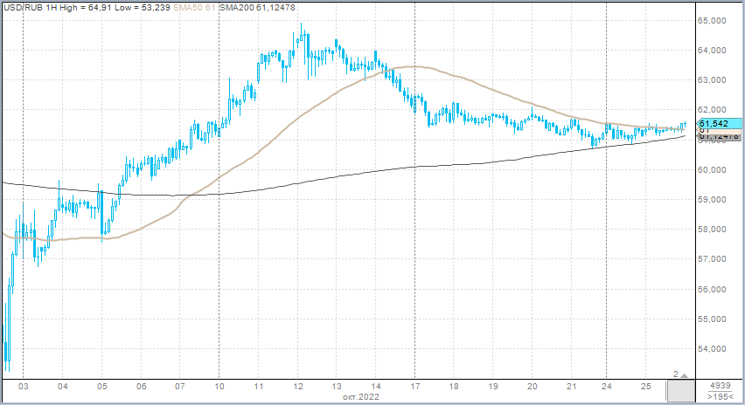
Task: Click the small triangle marker beside number 2
Action: point(685,375)
